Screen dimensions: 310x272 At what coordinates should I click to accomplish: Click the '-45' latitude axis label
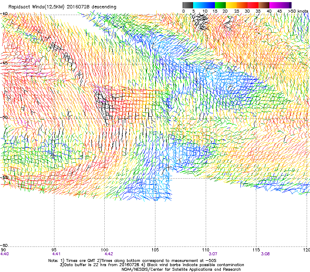coord(4,63)
